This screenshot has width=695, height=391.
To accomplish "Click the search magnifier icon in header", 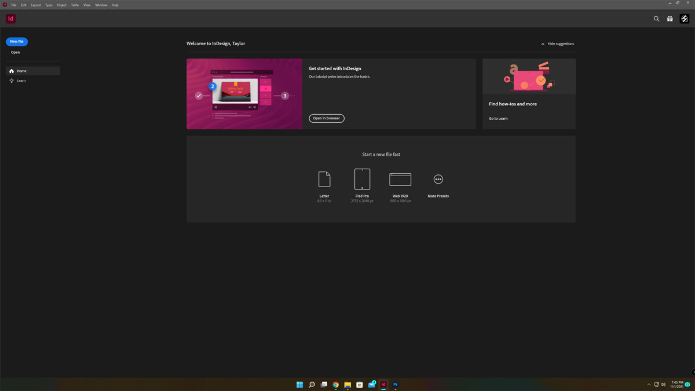I will (x=656, y=19).
